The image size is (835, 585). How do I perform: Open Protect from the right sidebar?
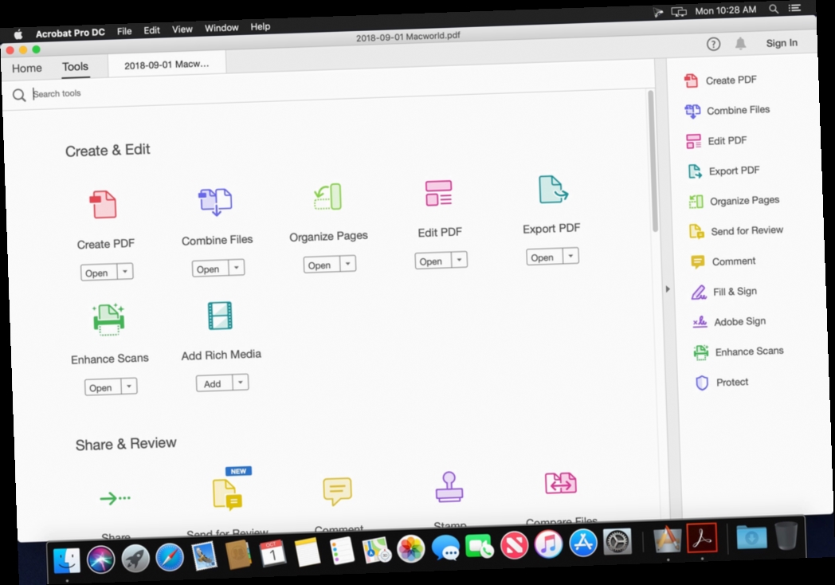pos(722,382)
